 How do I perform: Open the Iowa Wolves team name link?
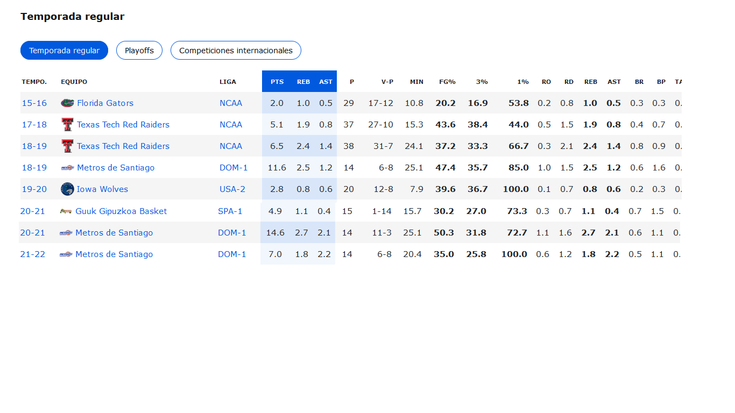(x=102, y=189)
